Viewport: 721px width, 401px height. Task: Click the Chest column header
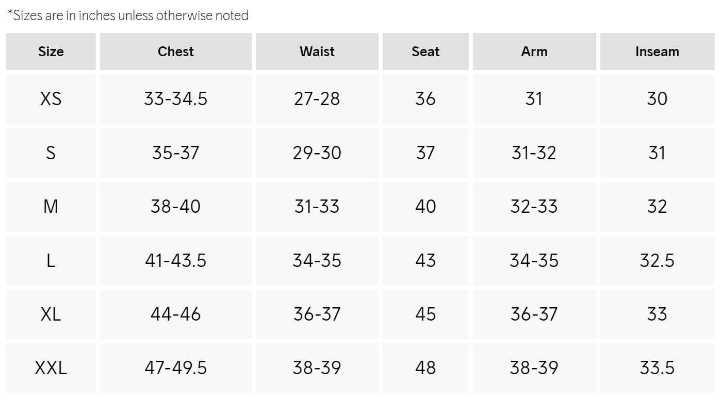click(176, 52)
